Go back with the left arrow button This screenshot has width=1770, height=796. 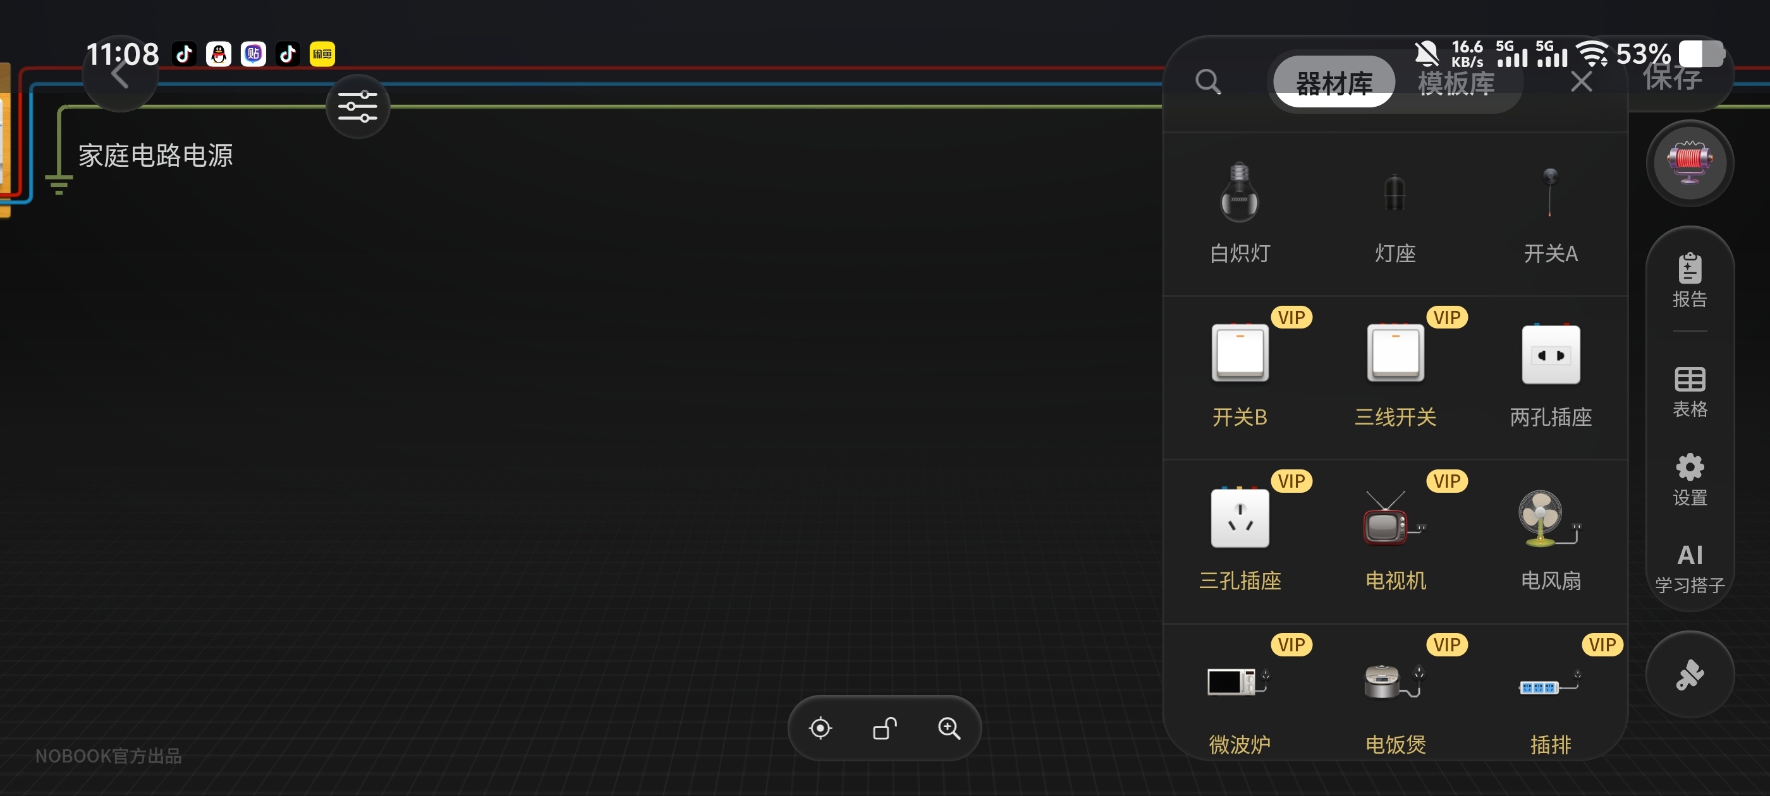pyautogui.click(x=120, y=74)
